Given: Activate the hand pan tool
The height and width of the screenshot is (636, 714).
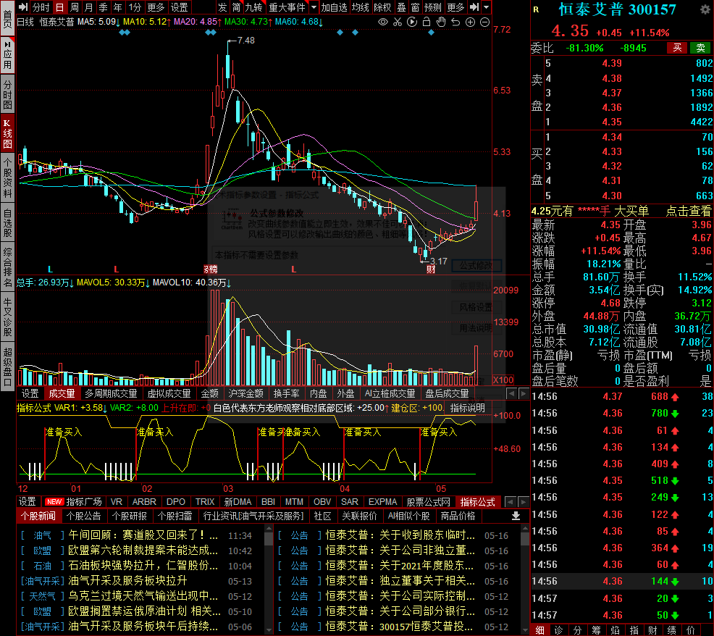Looking at the screenshot, I should pos(441,22).
